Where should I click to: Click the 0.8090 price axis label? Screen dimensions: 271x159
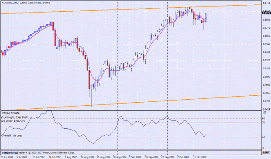coord(267,77)
